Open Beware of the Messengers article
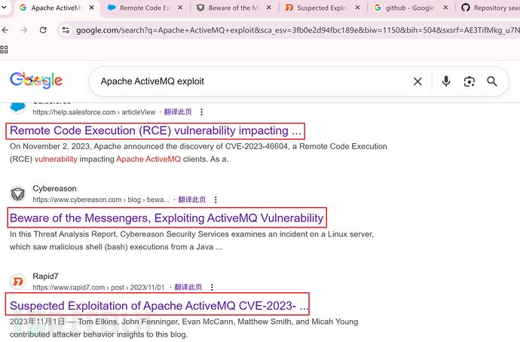 tap(167, 218)
